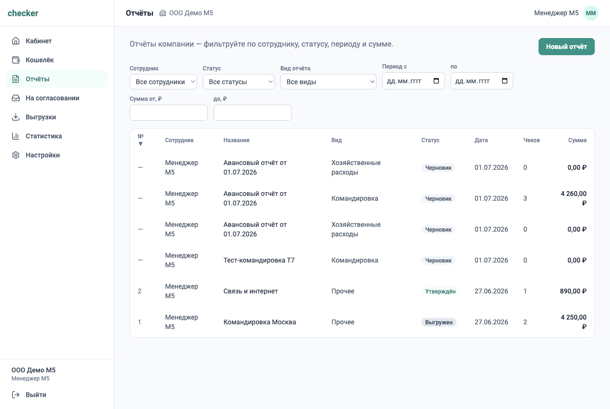This screenshot has height=409, width=610.
Task: Create a report with Новый отчёт
Action: click(567, 47)
